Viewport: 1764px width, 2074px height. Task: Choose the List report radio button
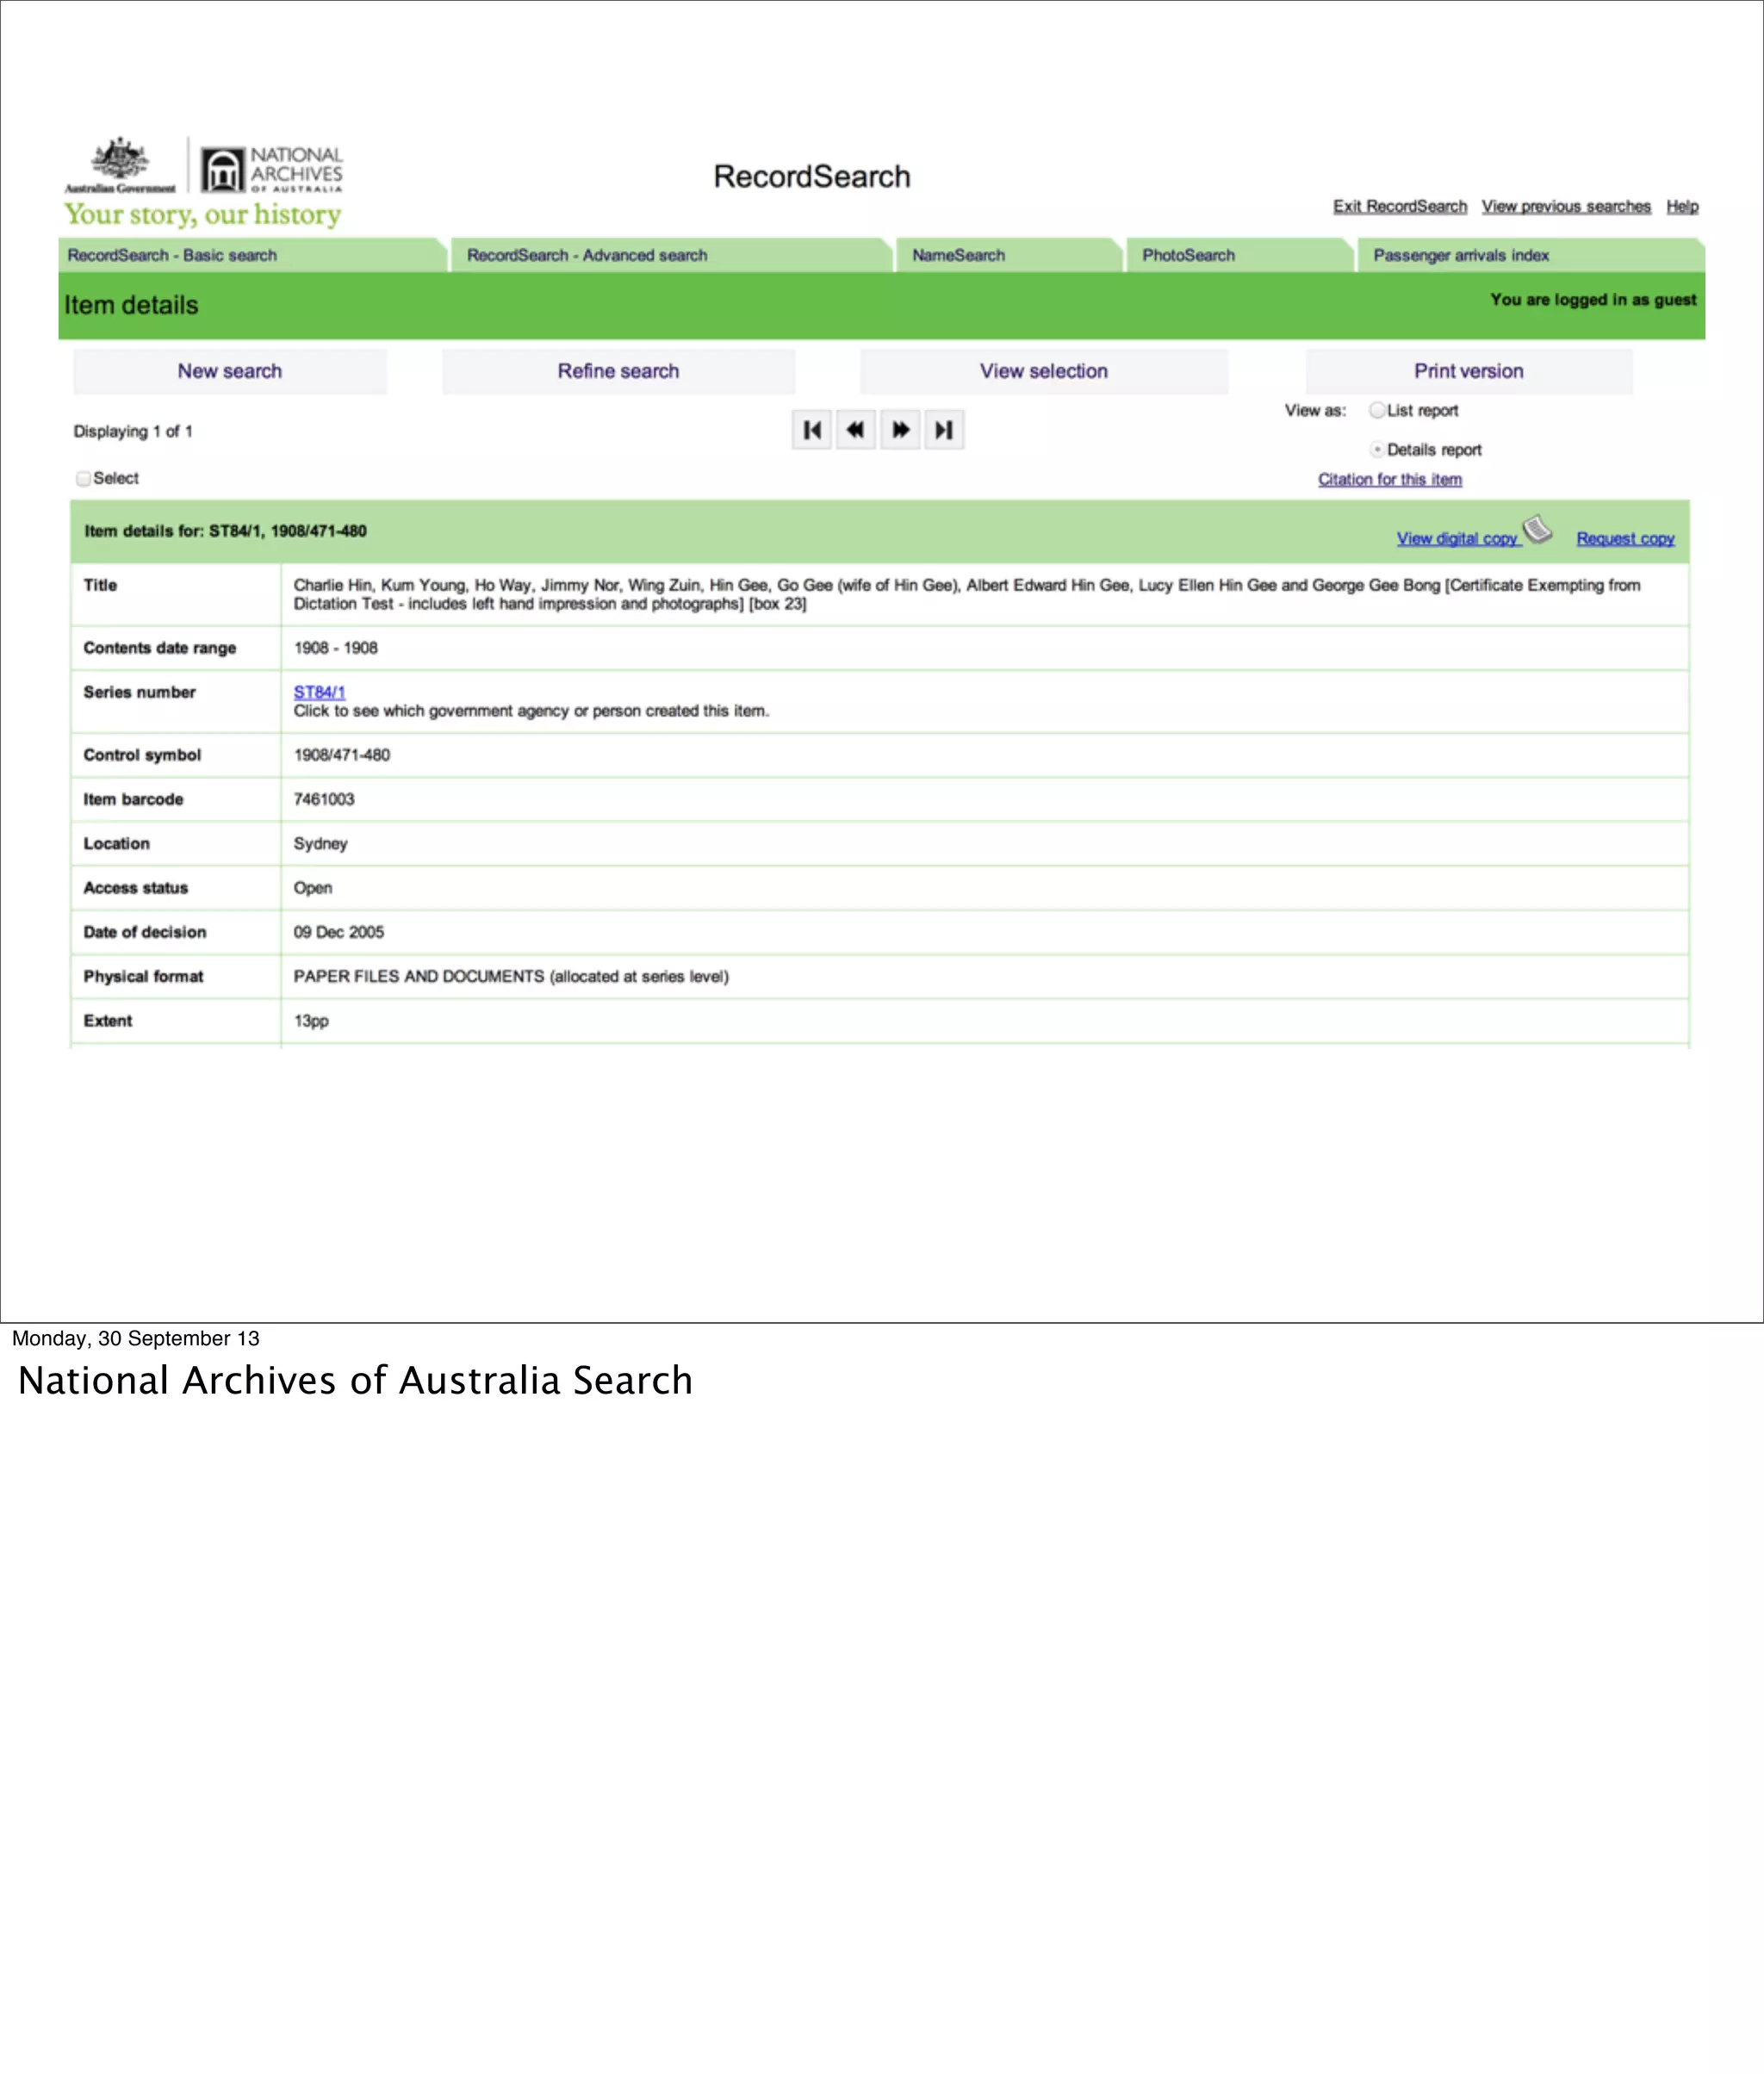click(x=1377, y=410)
